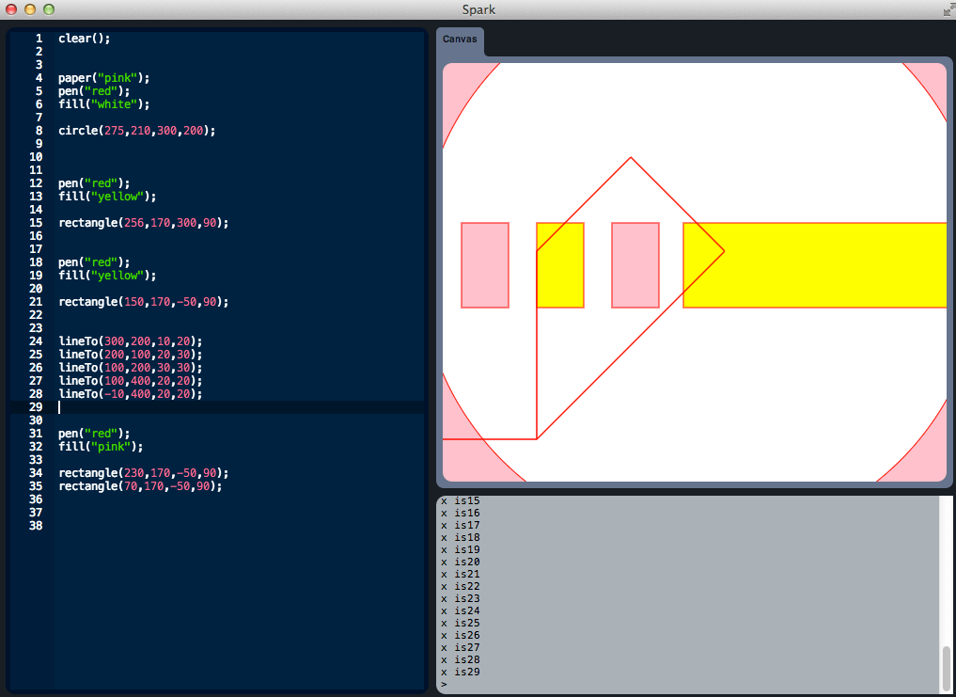Viewport: 956px width, 697px height.
Task: Click the circle(275,210,300,200) code line
Action: pyautogui.click(x=136, y=131)
